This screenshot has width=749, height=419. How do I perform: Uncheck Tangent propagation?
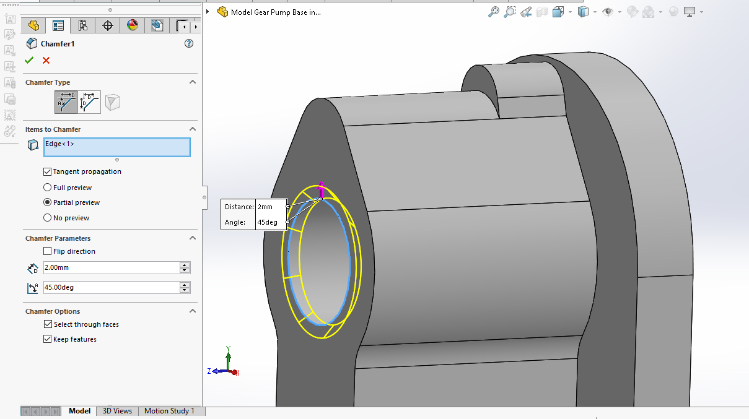(48, 171)
